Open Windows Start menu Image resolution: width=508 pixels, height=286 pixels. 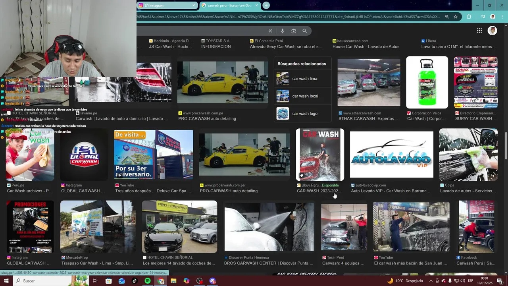click(6, 281)
